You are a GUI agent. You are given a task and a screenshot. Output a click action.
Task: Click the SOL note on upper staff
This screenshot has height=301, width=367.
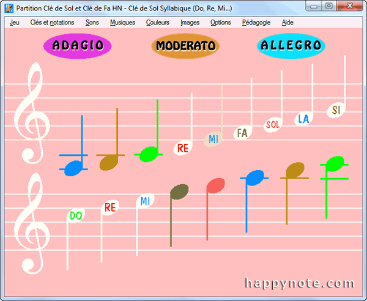point(273,125)
